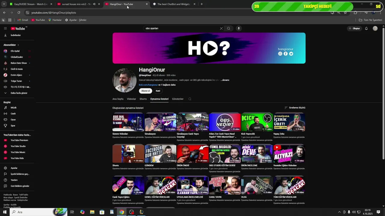The image size is (385, 216).
Task: Expand channel description with ...devamı
Action: click(x=225, y=80)
